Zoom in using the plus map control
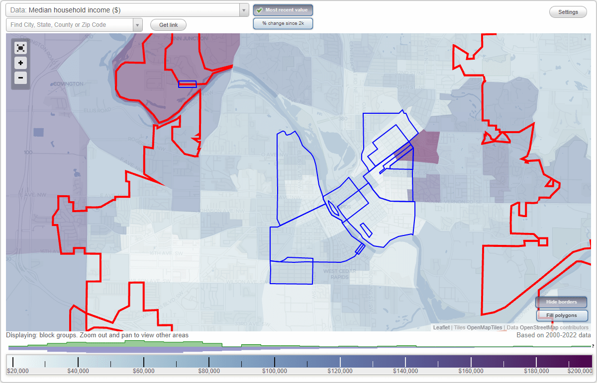 20,63
